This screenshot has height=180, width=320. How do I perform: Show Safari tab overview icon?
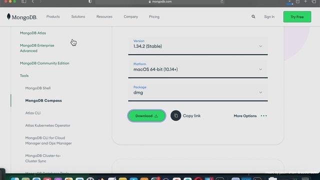314,1
